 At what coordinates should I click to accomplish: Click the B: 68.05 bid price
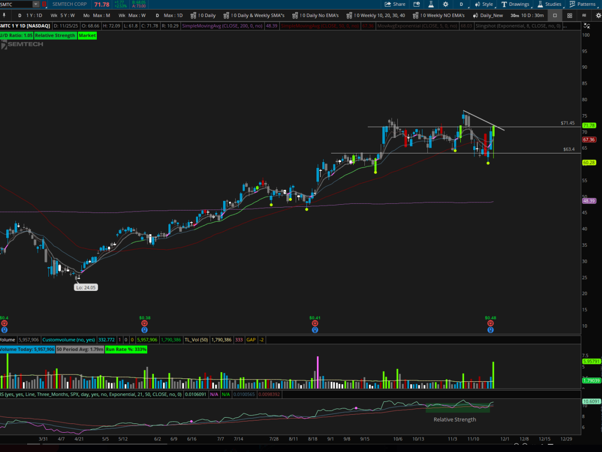click(139, 2)
